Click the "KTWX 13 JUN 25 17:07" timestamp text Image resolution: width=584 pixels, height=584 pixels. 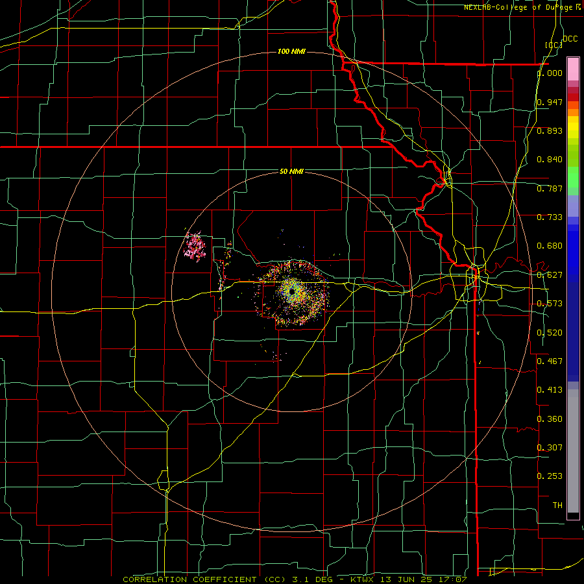point(409,579)
